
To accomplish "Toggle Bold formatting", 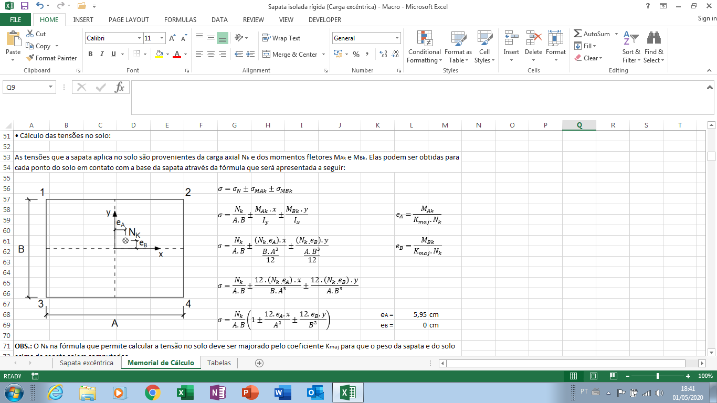I will point(90,54).
